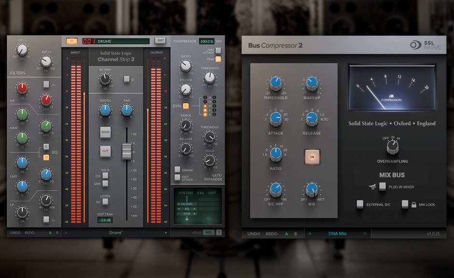Click the HQ button in Channel Strip footer
This screenshot has height=278, width=454.
click(210, 232)
